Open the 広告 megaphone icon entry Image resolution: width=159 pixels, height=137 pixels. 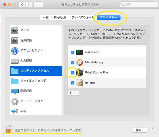click(x=15, y=111)
